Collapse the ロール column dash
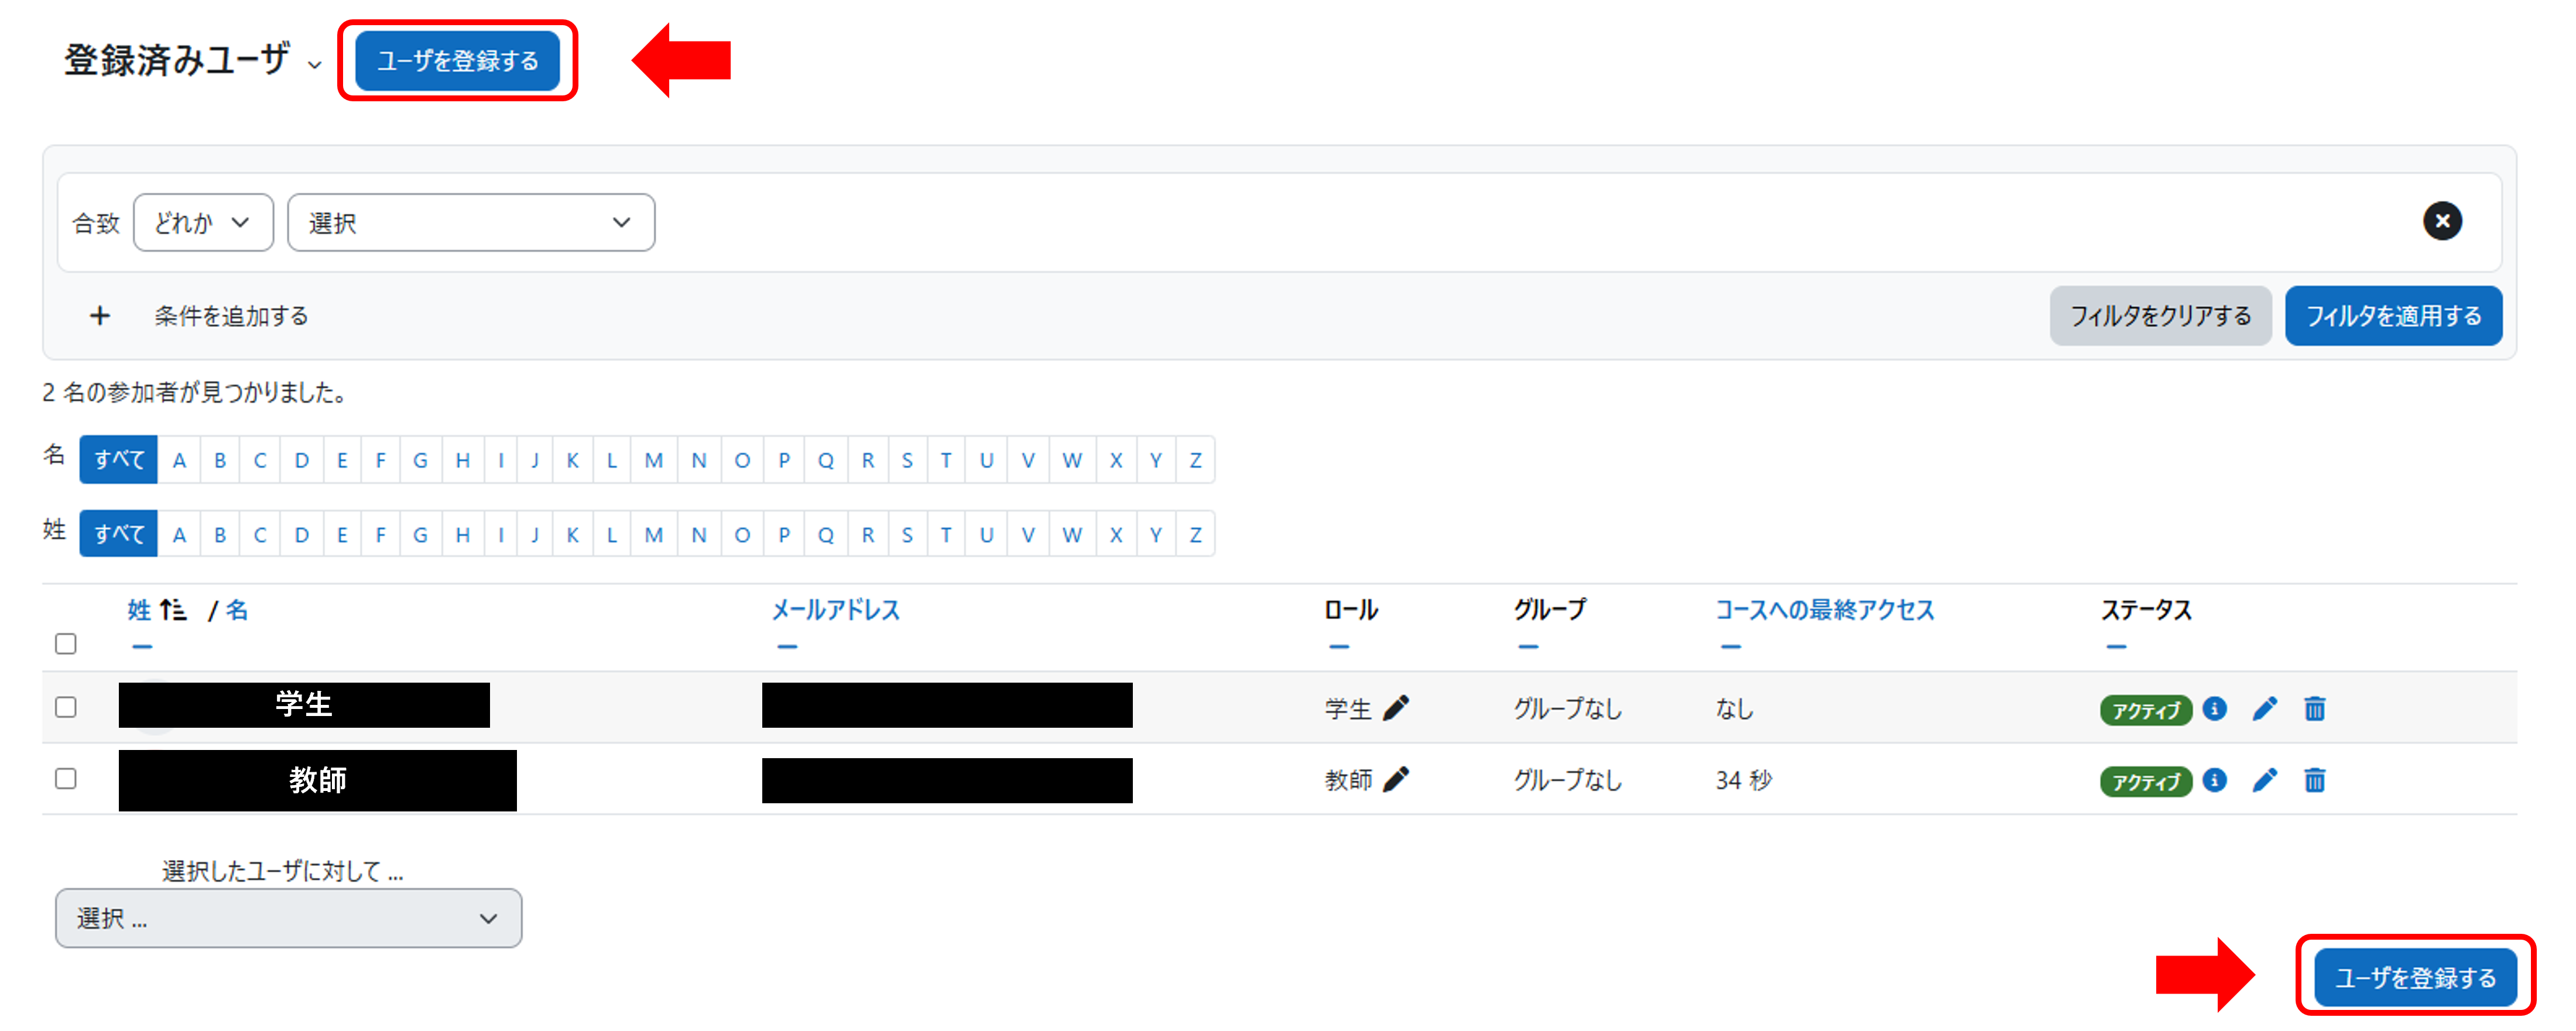 point(1339,647)
